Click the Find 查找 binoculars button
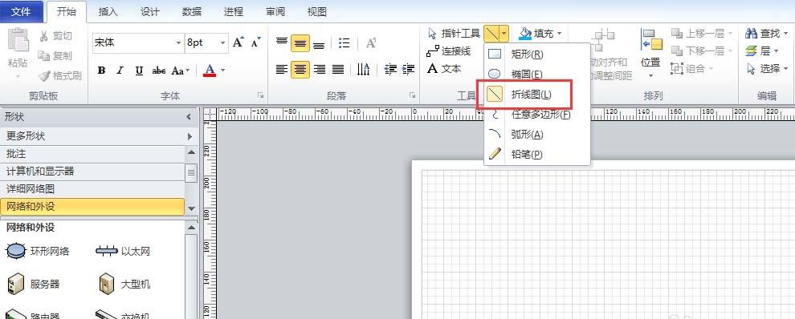This screenshot has height=319, width=795. pos(766,34)
